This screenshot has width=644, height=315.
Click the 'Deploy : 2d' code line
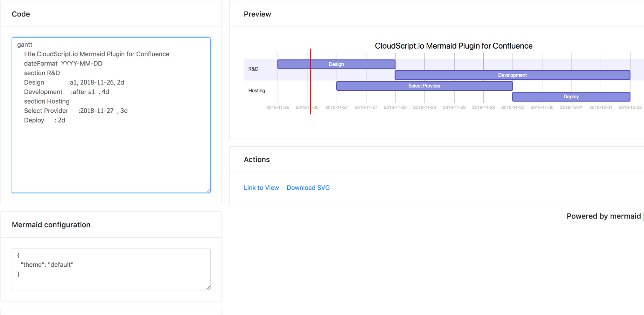[x=44, y=120]
